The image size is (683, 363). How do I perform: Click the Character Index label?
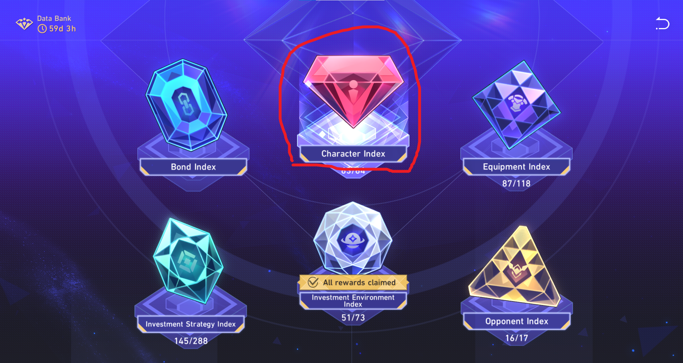coord(353,154)
